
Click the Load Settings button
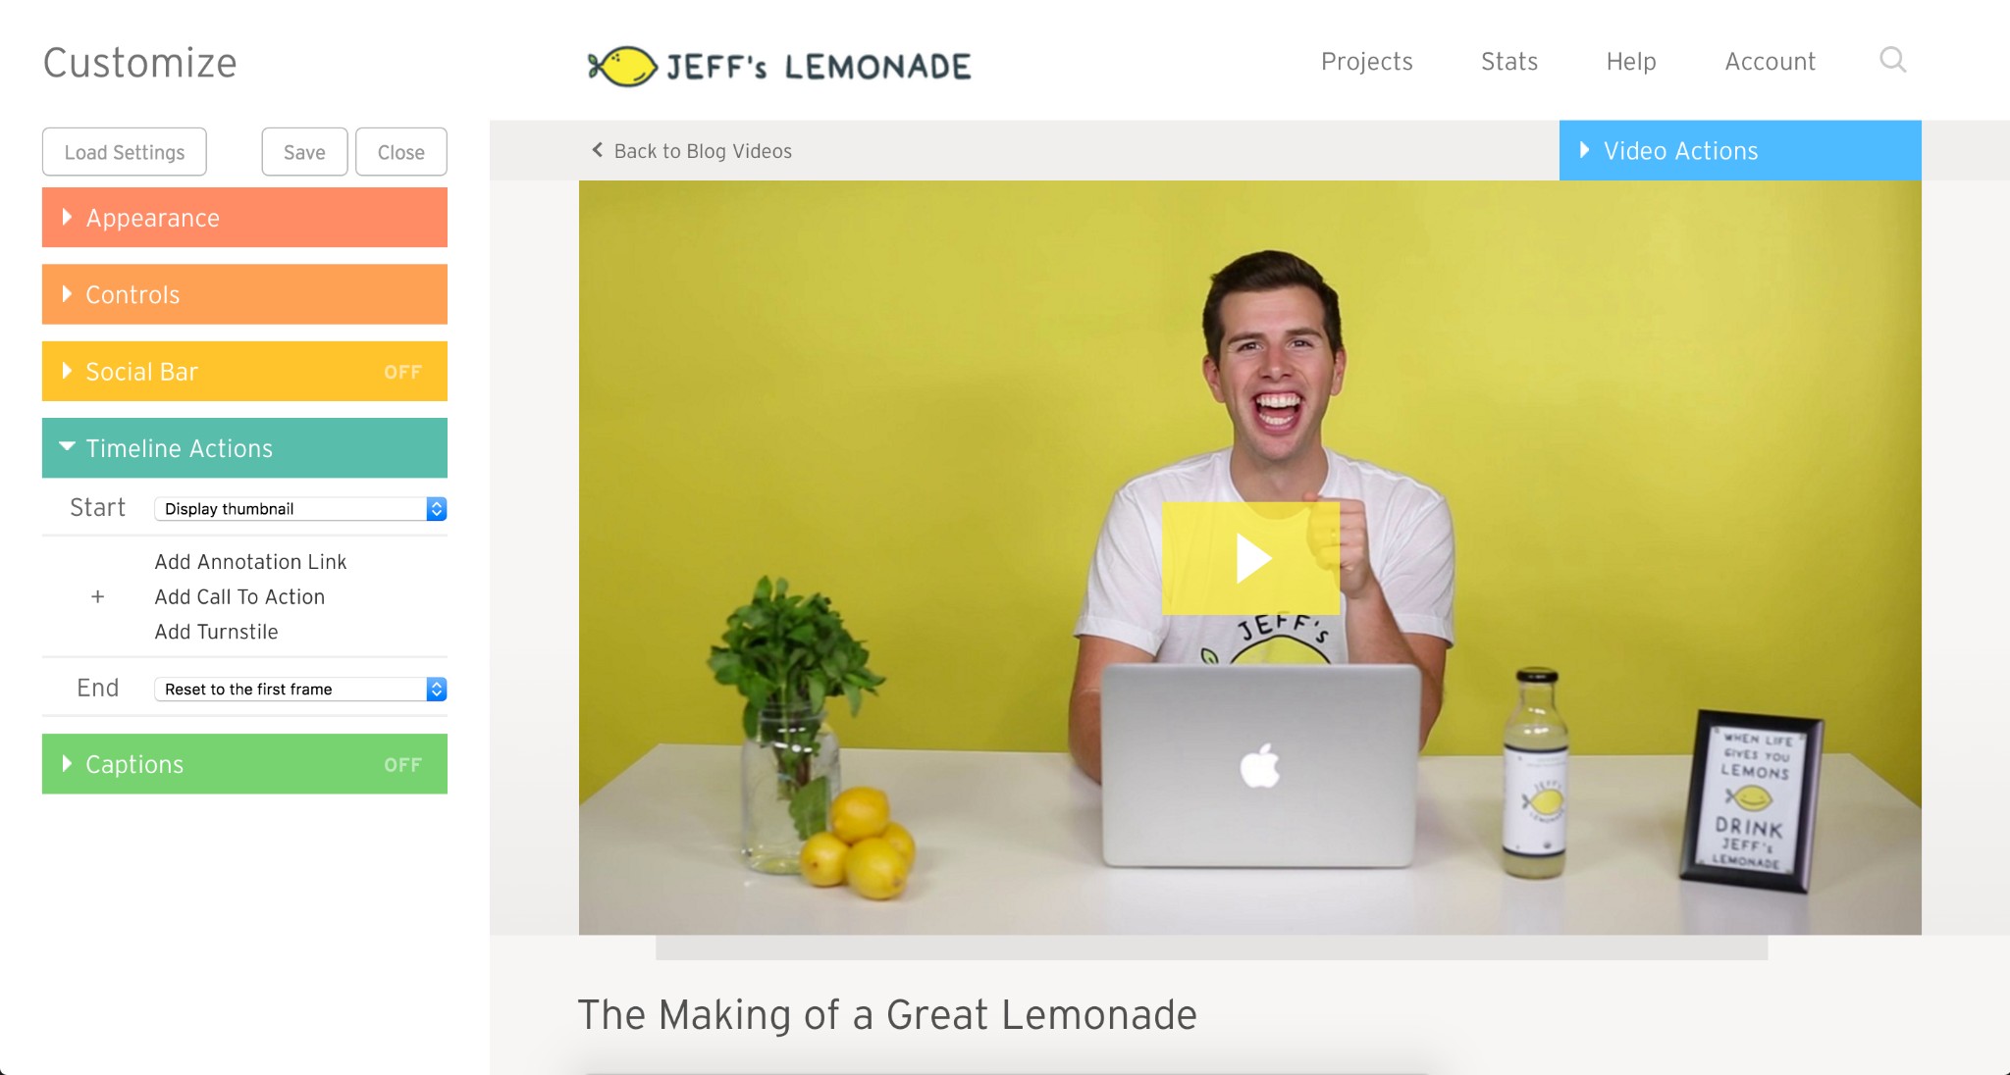coord(123,150)
